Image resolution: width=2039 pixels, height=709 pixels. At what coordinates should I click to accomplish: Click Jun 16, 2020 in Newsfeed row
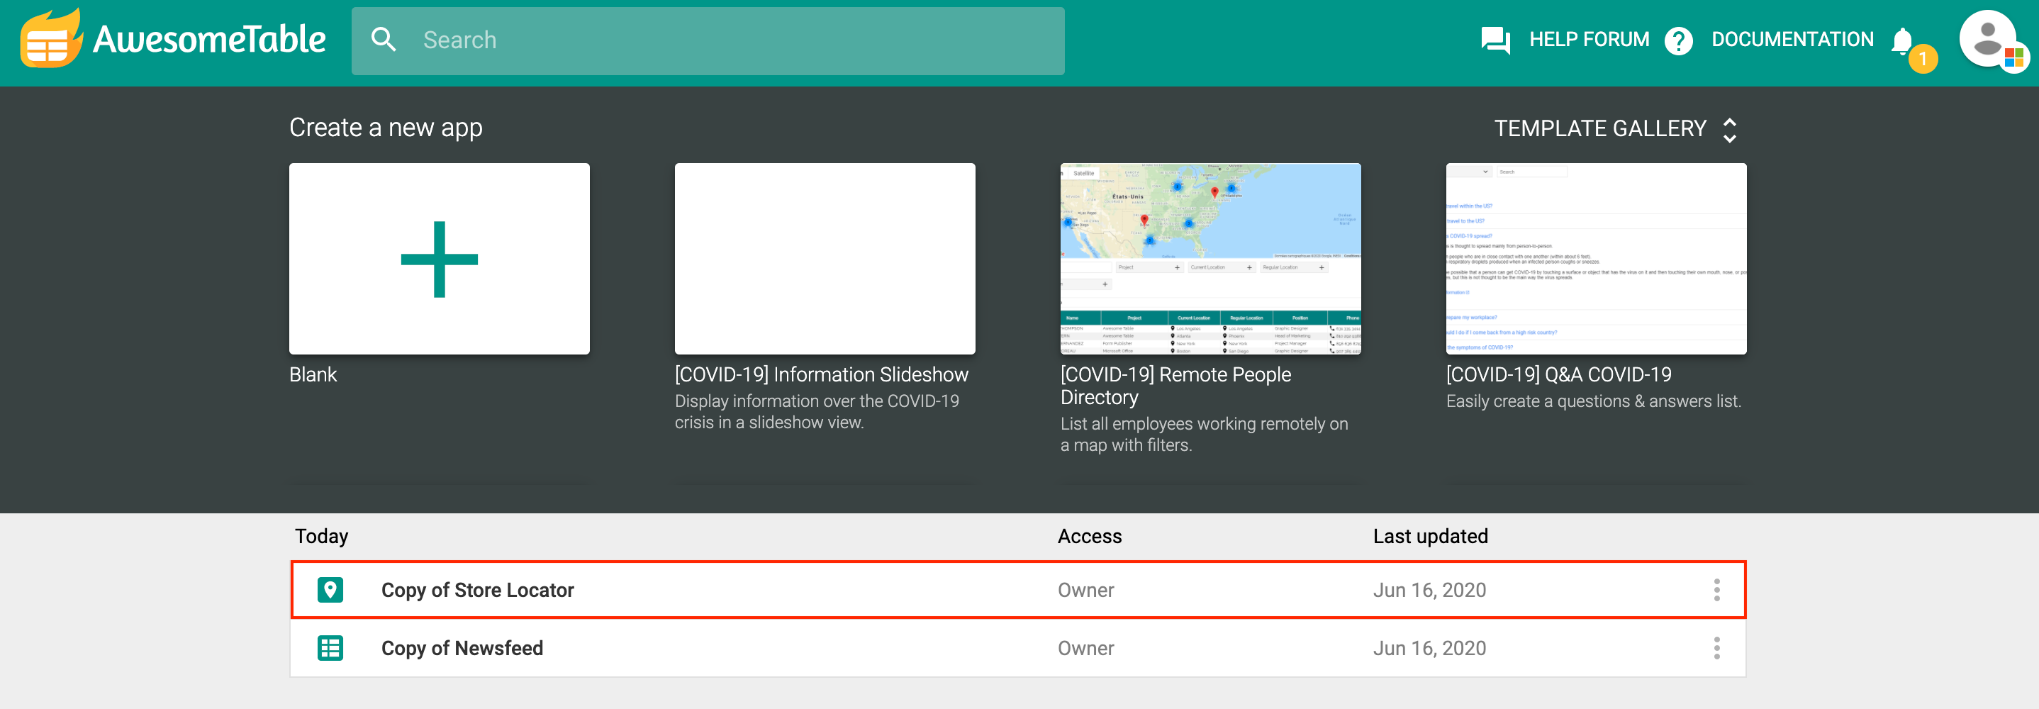point(1429,648)
